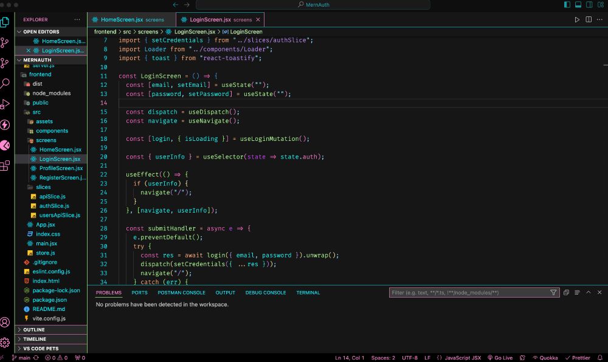Close LoginScreen.jsx in Open Editors list
The image size is (608, 362).
(29, 51)
